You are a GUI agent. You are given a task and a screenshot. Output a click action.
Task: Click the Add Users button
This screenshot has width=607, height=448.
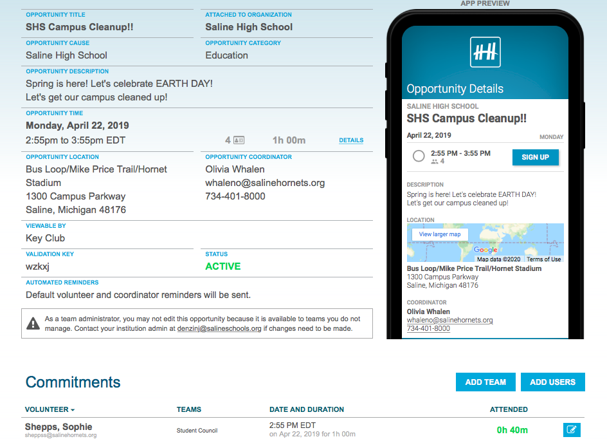coord(552,382)
